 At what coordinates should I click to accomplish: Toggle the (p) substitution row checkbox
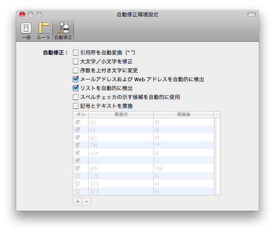pyautogui.click(x=77, y=138)
